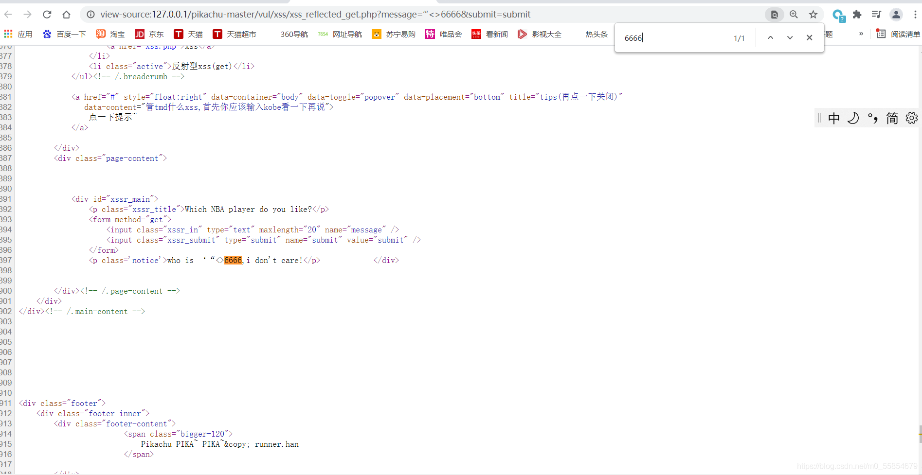Go back to the previous page

[x=8, y=15]
